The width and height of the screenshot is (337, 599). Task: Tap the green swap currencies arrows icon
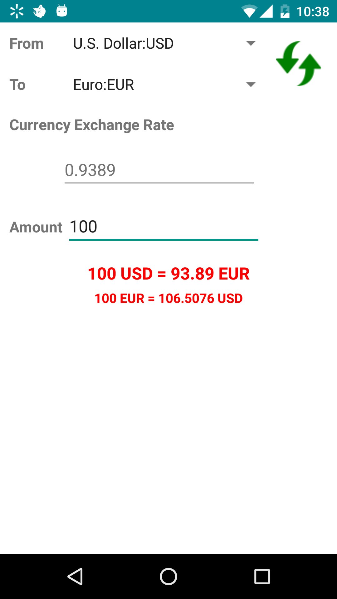pos(299,64)
